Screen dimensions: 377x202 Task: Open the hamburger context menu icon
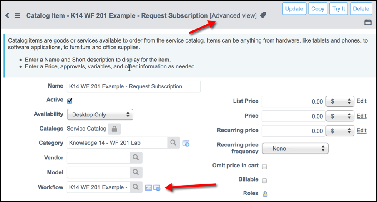point(17,15)
